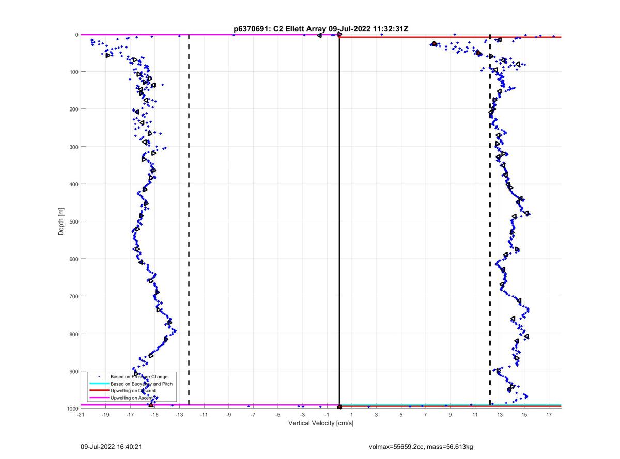The height and width of the screenshot is (459, 620).
Task: Click x-axis tick label "5"
Action: point(401,414)
